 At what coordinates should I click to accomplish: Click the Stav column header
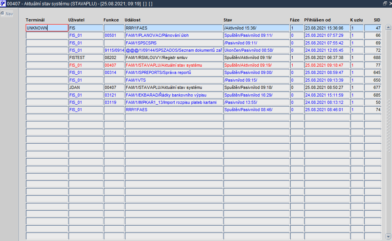point(228,20)
